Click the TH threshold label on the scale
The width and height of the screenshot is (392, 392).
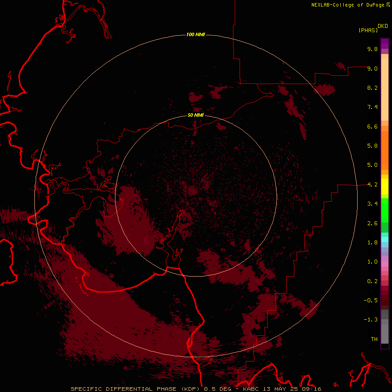click(374, 339)
